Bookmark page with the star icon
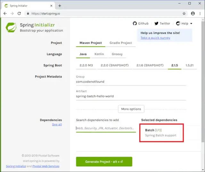This screenshot has height=172, width=205. (x=184, y=13)
